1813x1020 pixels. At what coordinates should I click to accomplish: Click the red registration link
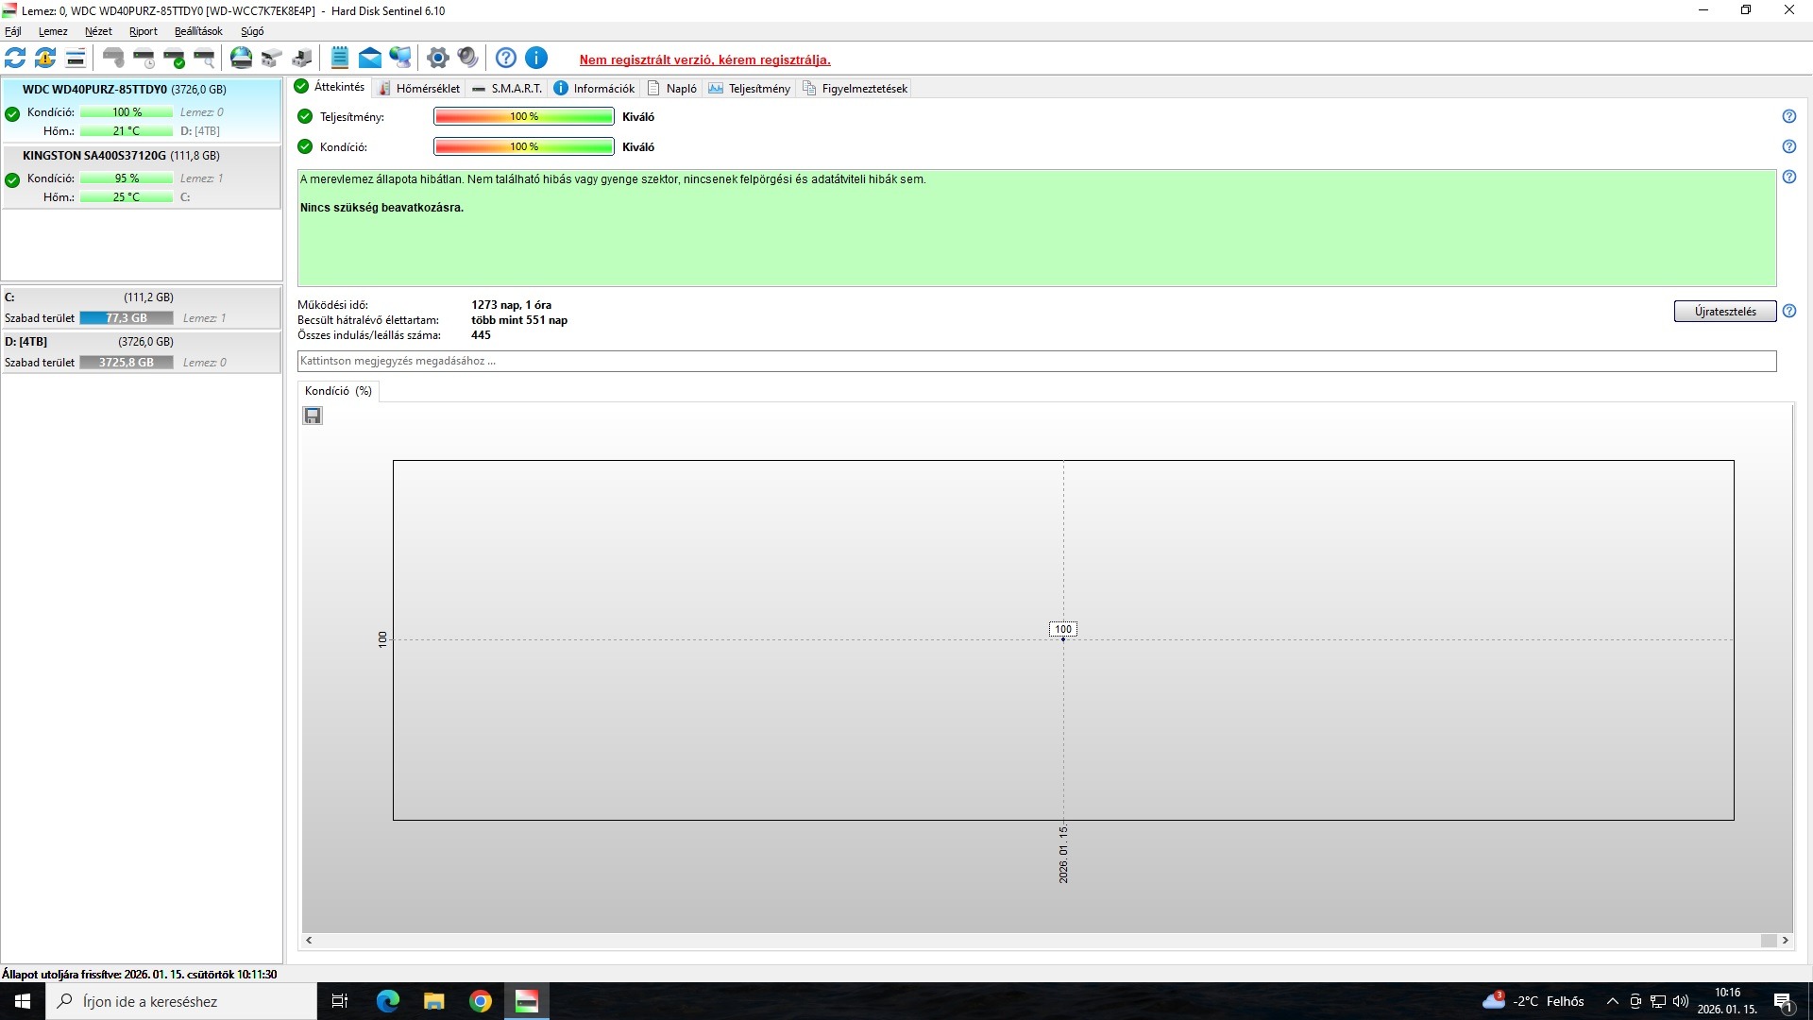click(704, 59)
